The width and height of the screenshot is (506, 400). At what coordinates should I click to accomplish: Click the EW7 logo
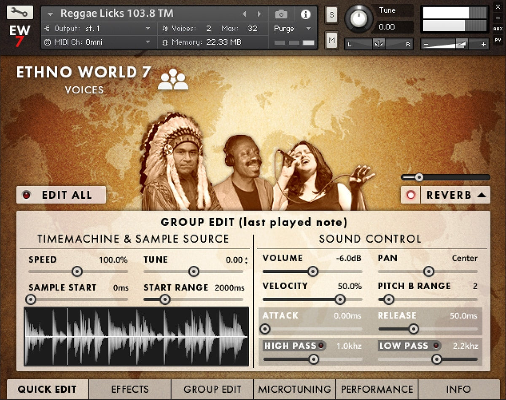pyautogui.click(x=20, y=37)
